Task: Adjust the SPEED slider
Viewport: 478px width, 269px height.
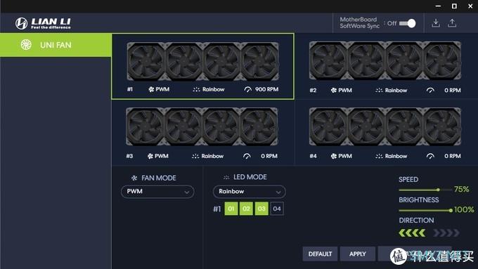Action: point(425,190)
